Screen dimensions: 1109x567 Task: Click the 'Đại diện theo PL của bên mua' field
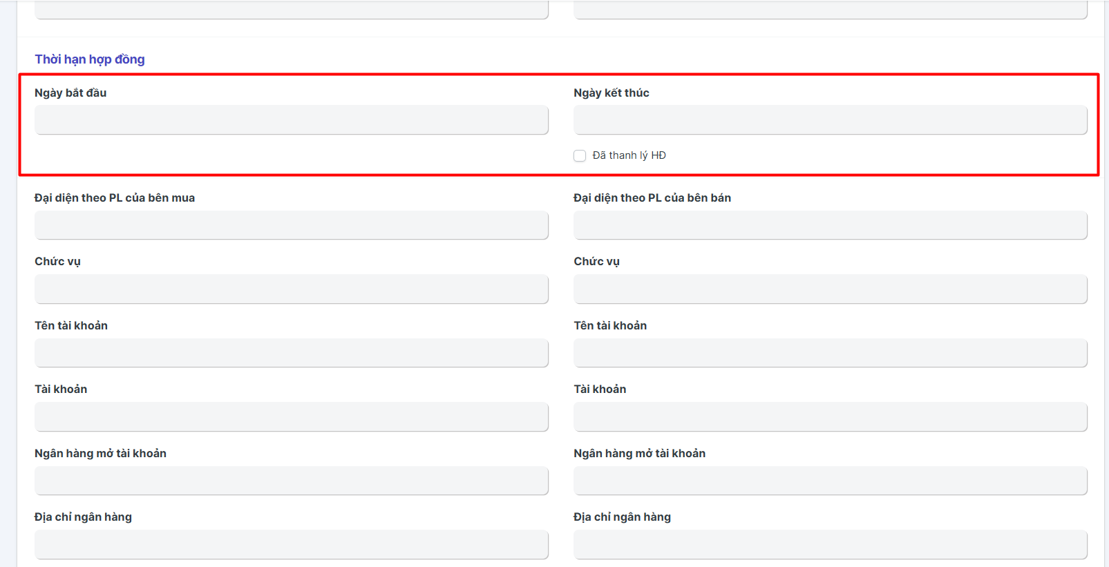(x=291, y=226)
